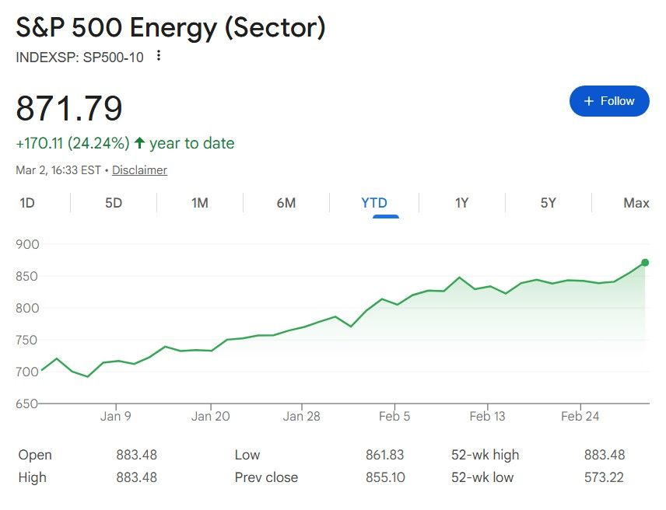Click the 52-wk low value 573.22
Viewport: 666px width, 510px height.
tap(605, 477)
